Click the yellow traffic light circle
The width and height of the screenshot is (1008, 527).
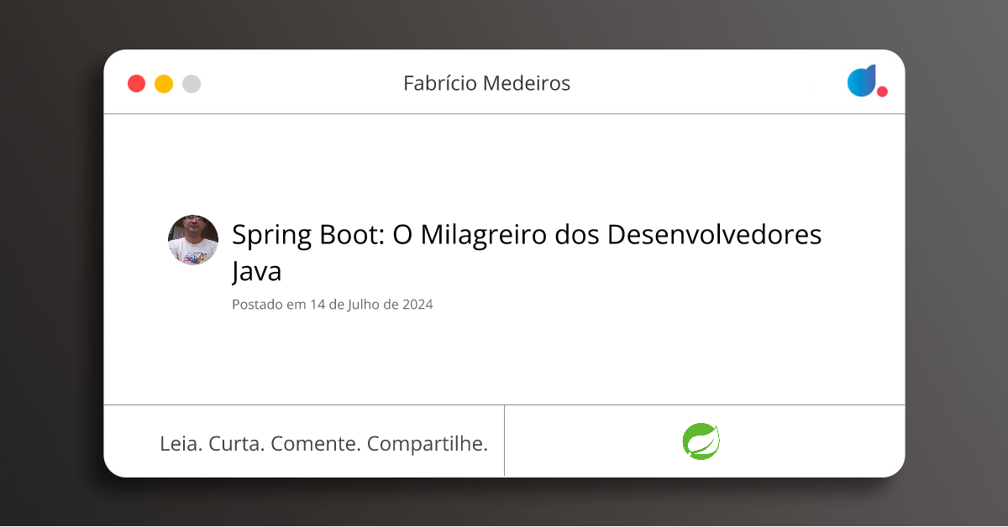(x=164, y=83)
